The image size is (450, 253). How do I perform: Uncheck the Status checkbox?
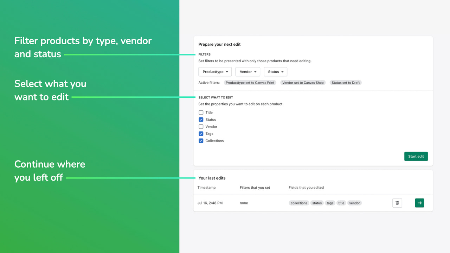[x=201, y=119]
